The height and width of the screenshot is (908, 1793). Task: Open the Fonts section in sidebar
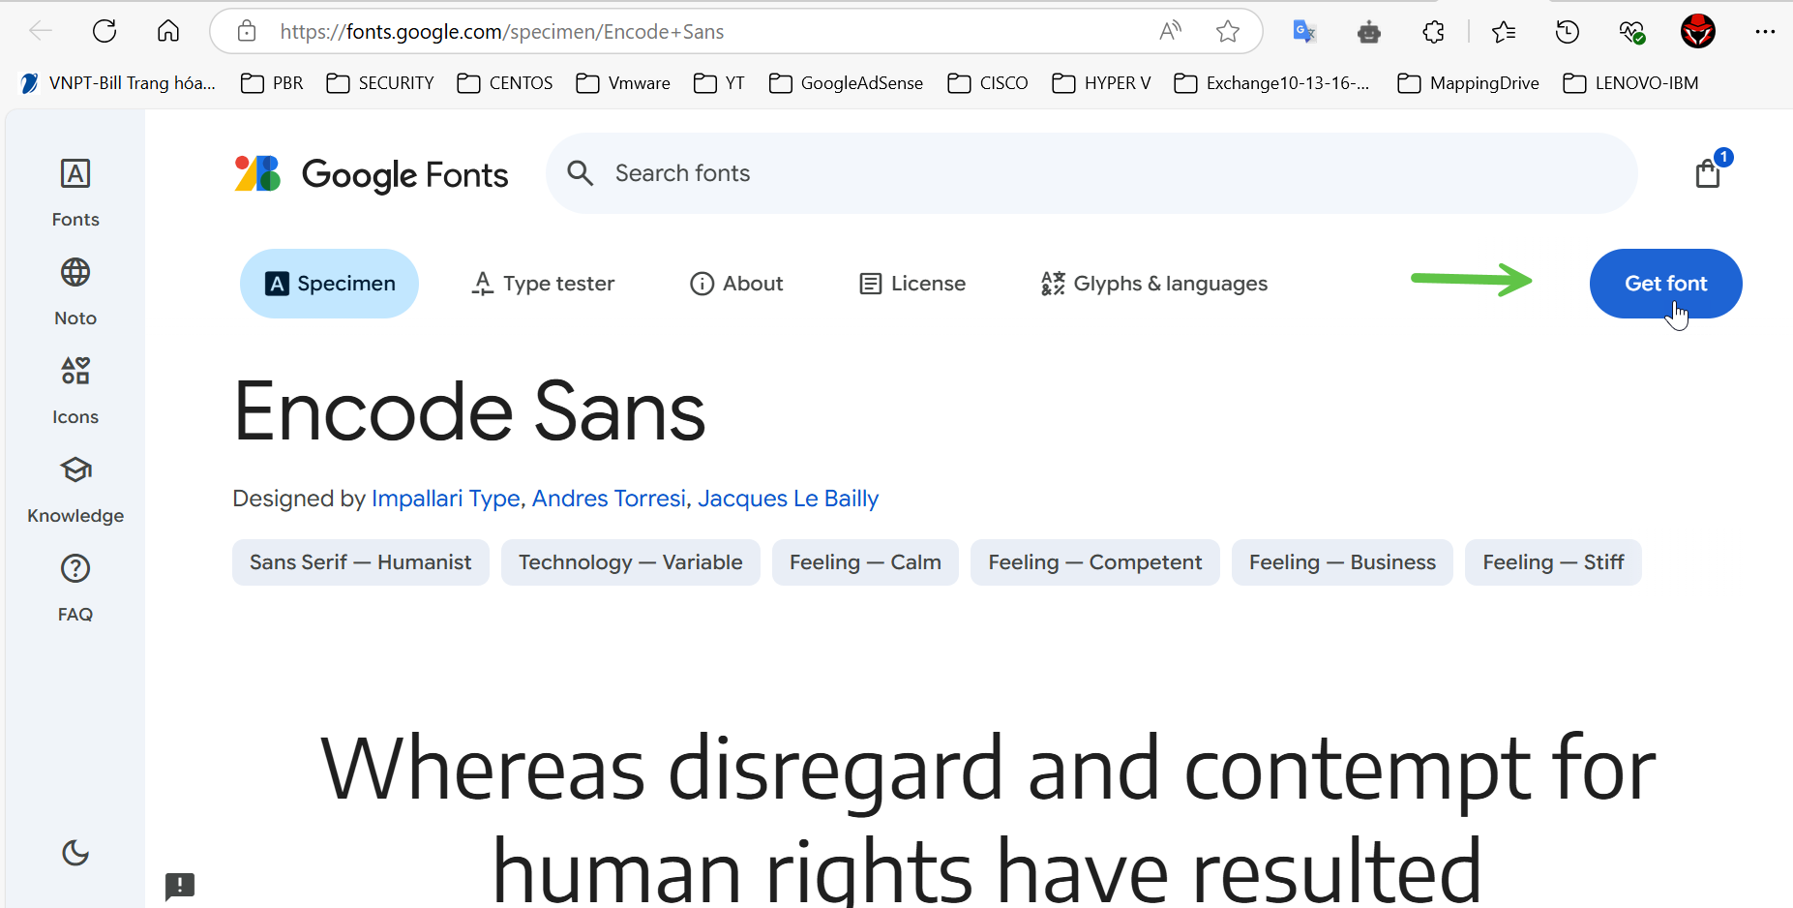click(x=75, y=194)
